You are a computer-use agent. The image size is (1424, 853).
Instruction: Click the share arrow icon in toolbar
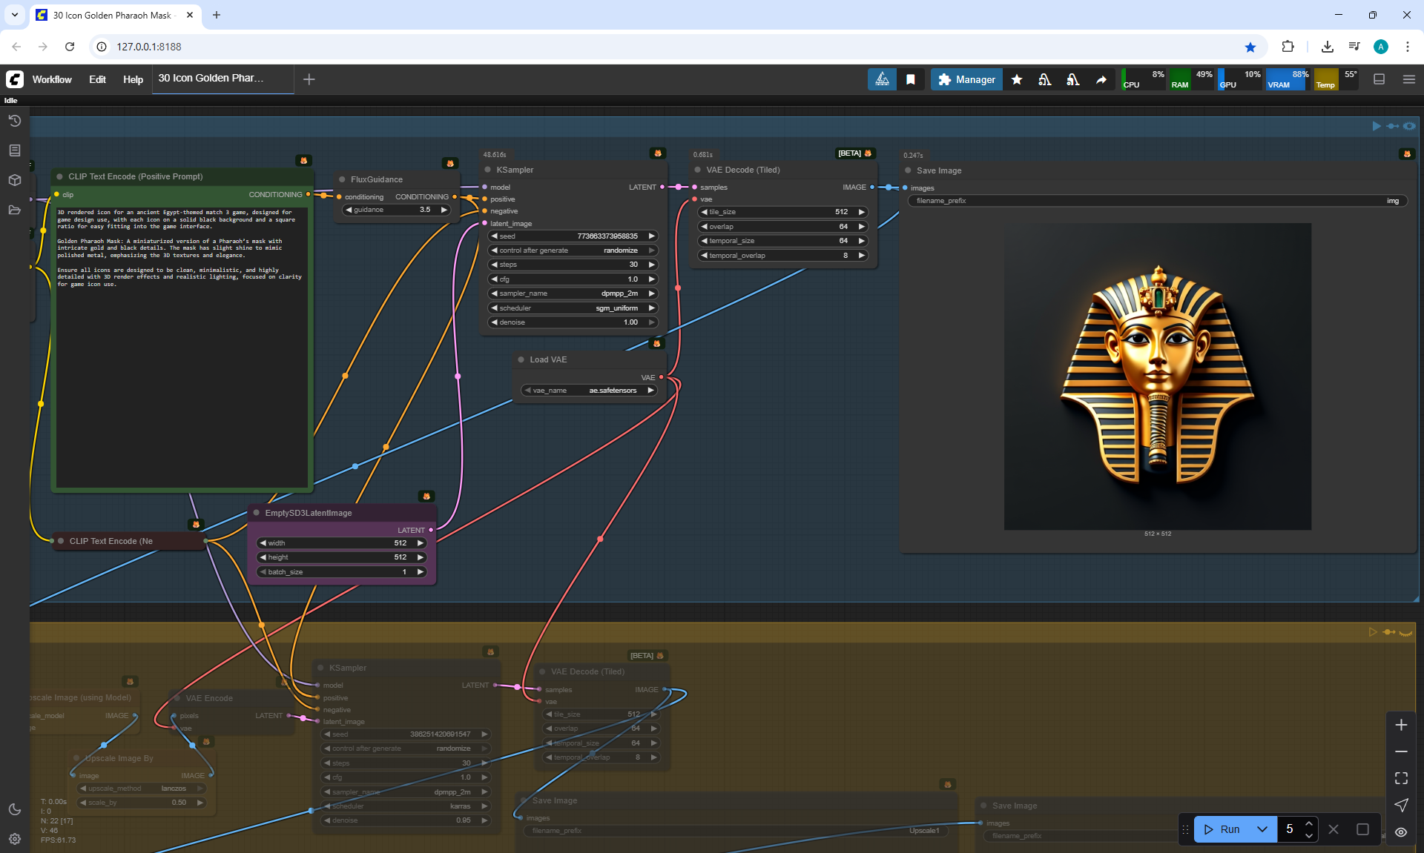(1101, 79)
